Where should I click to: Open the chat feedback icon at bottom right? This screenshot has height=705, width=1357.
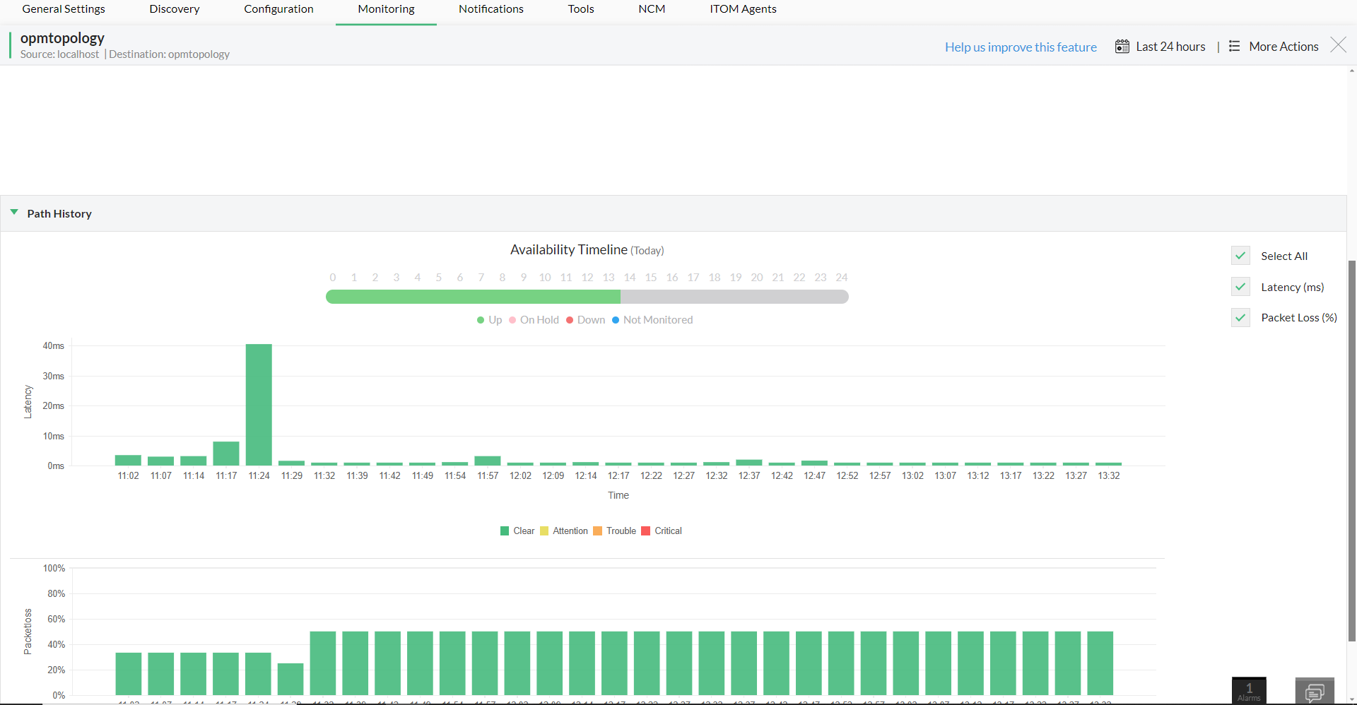(1316, 691)
